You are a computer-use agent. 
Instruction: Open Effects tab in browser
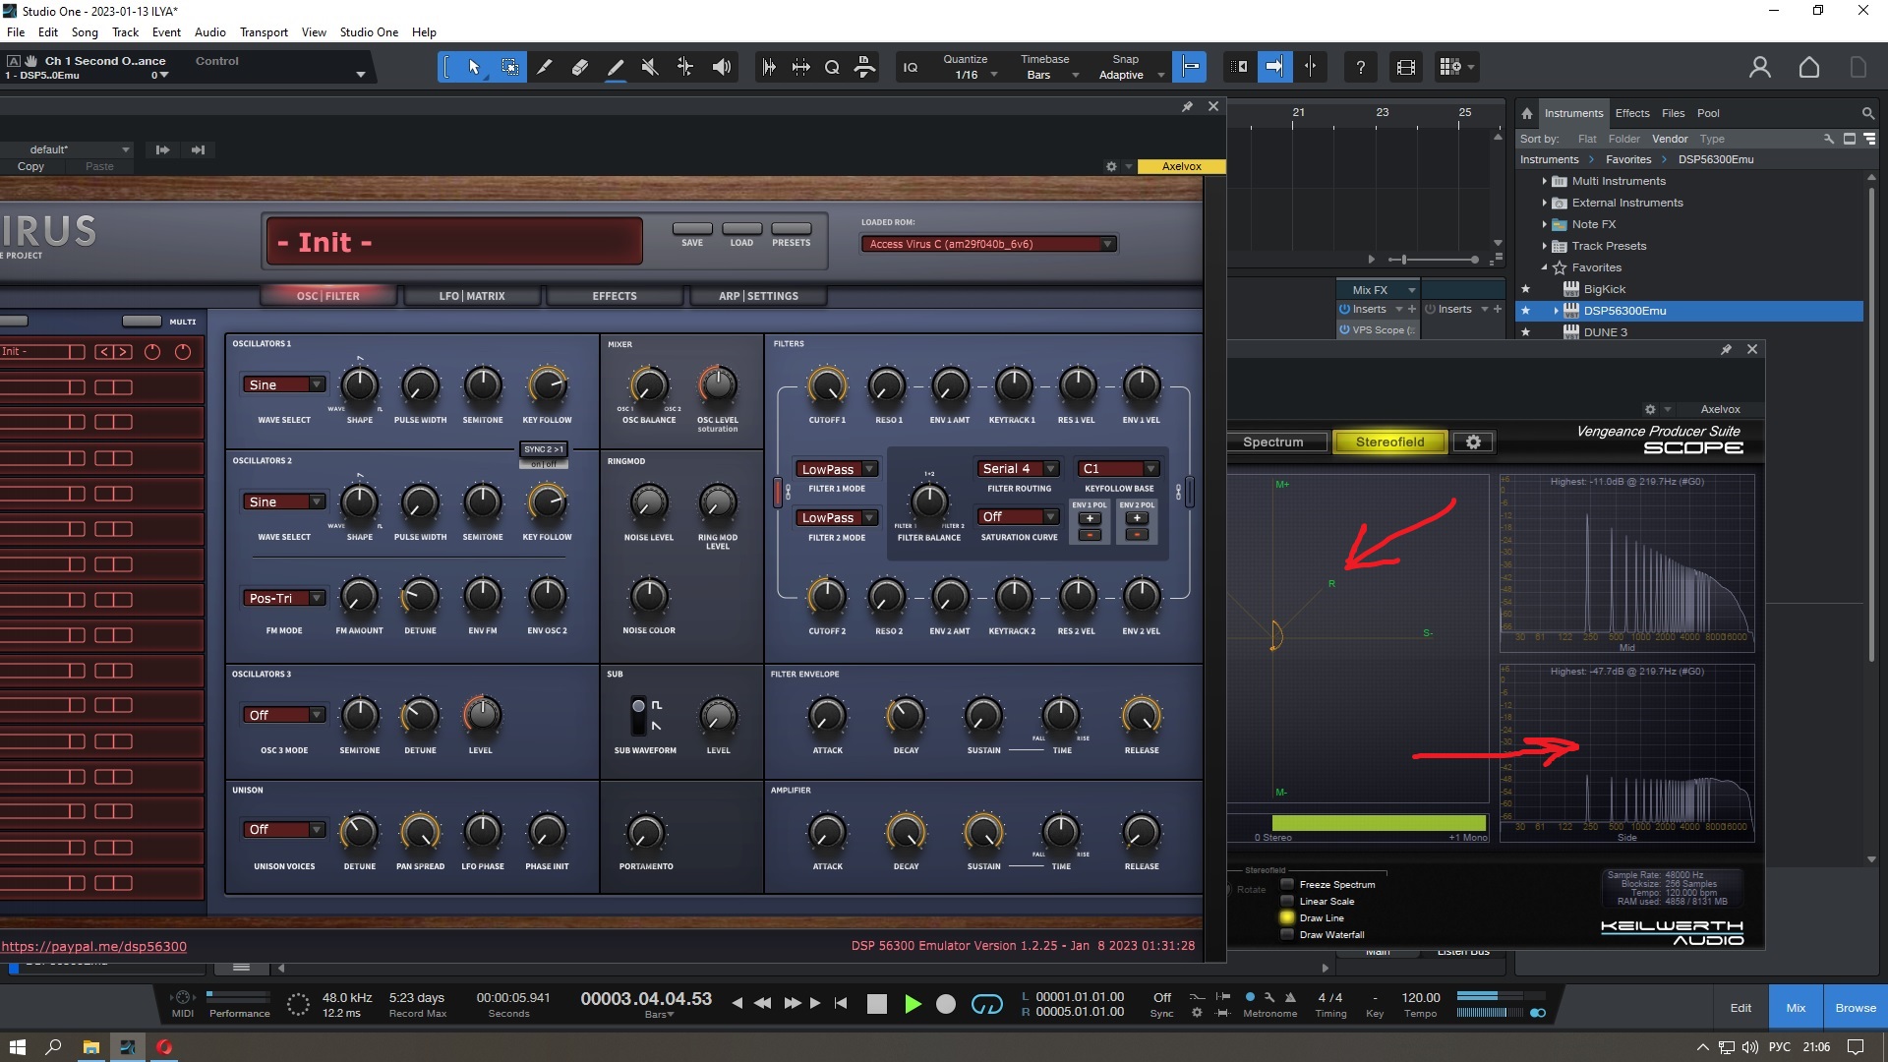coord(1632,113)
